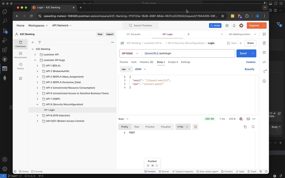Click the Beautify link
This screenshot has height=178, width=285.
249,69
